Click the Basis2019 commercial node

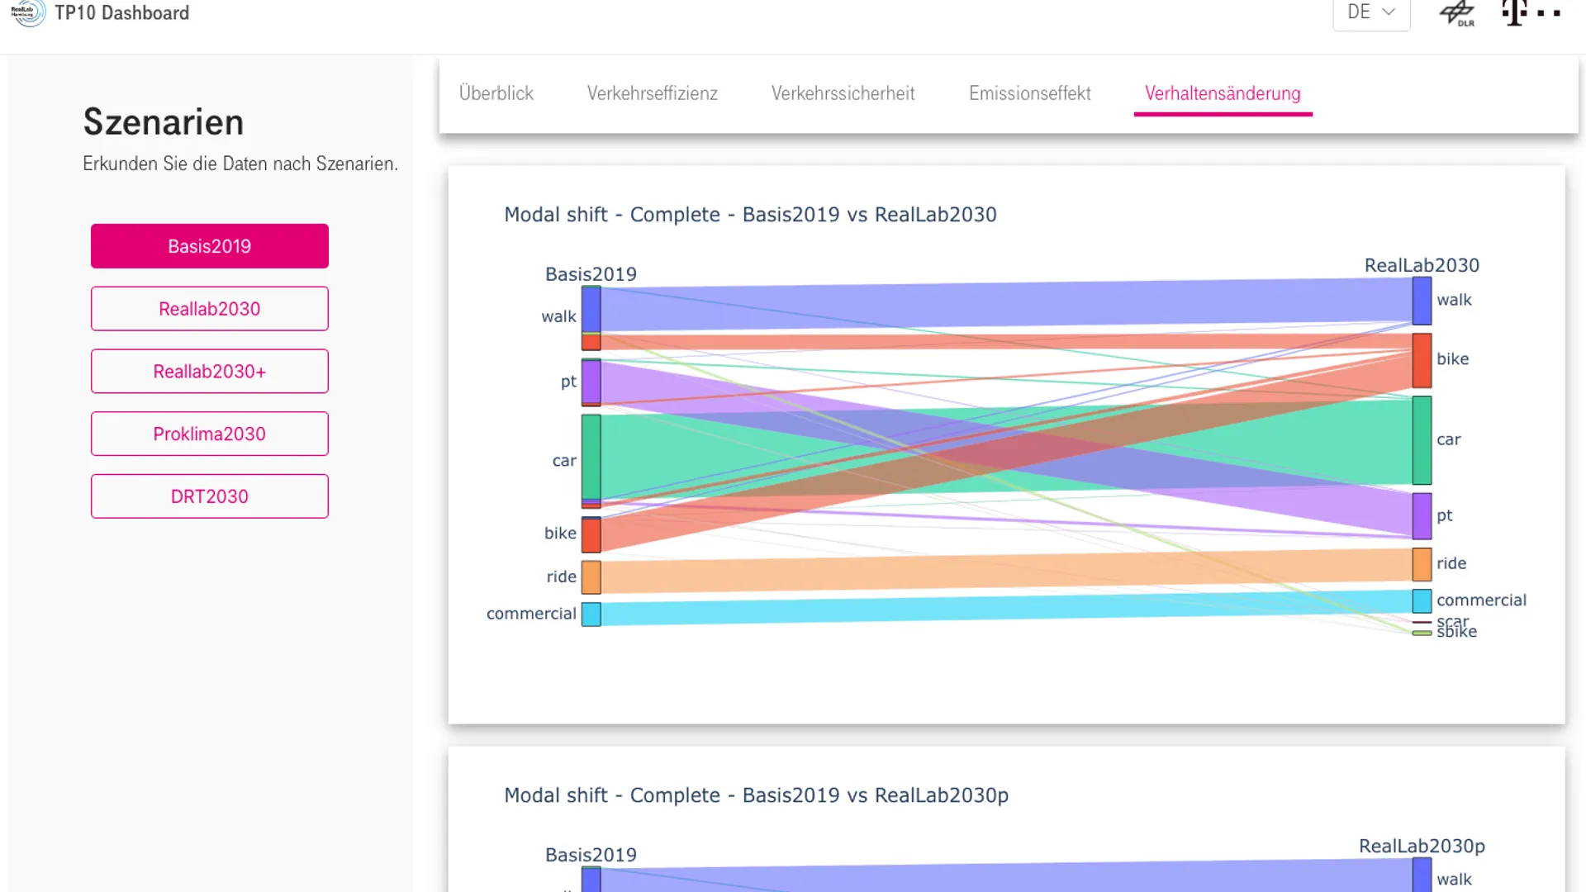click(x=591, y=614)
